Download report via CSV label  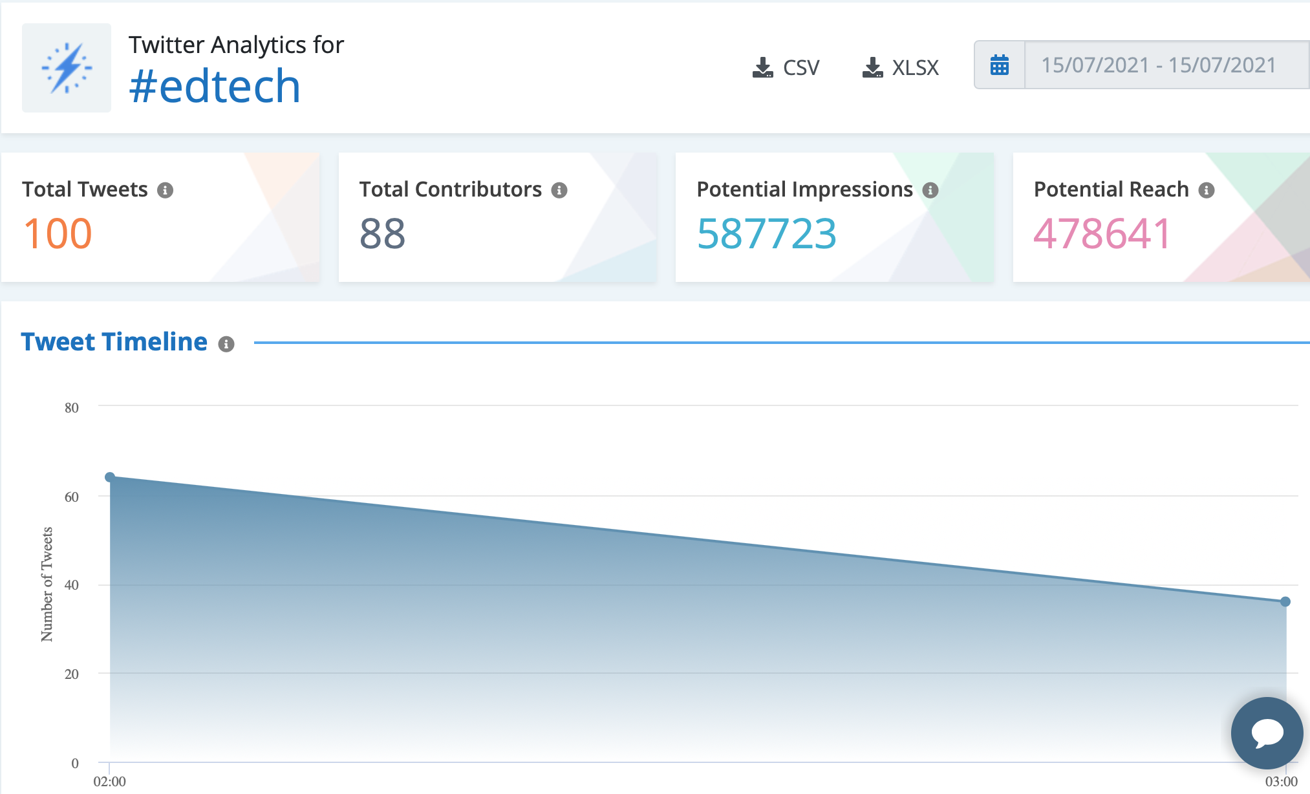coord(801,67)
